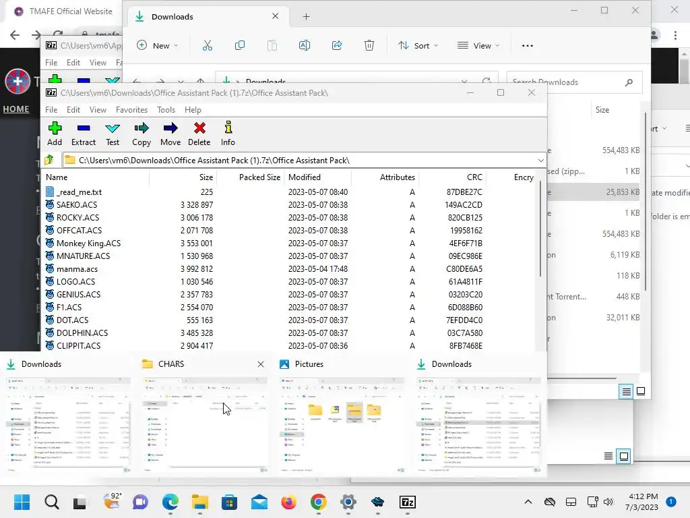Image resolution: width=690 pixels, height=518 pixels.
Task: Sort by the Name column header
Action: pos(96,177)
